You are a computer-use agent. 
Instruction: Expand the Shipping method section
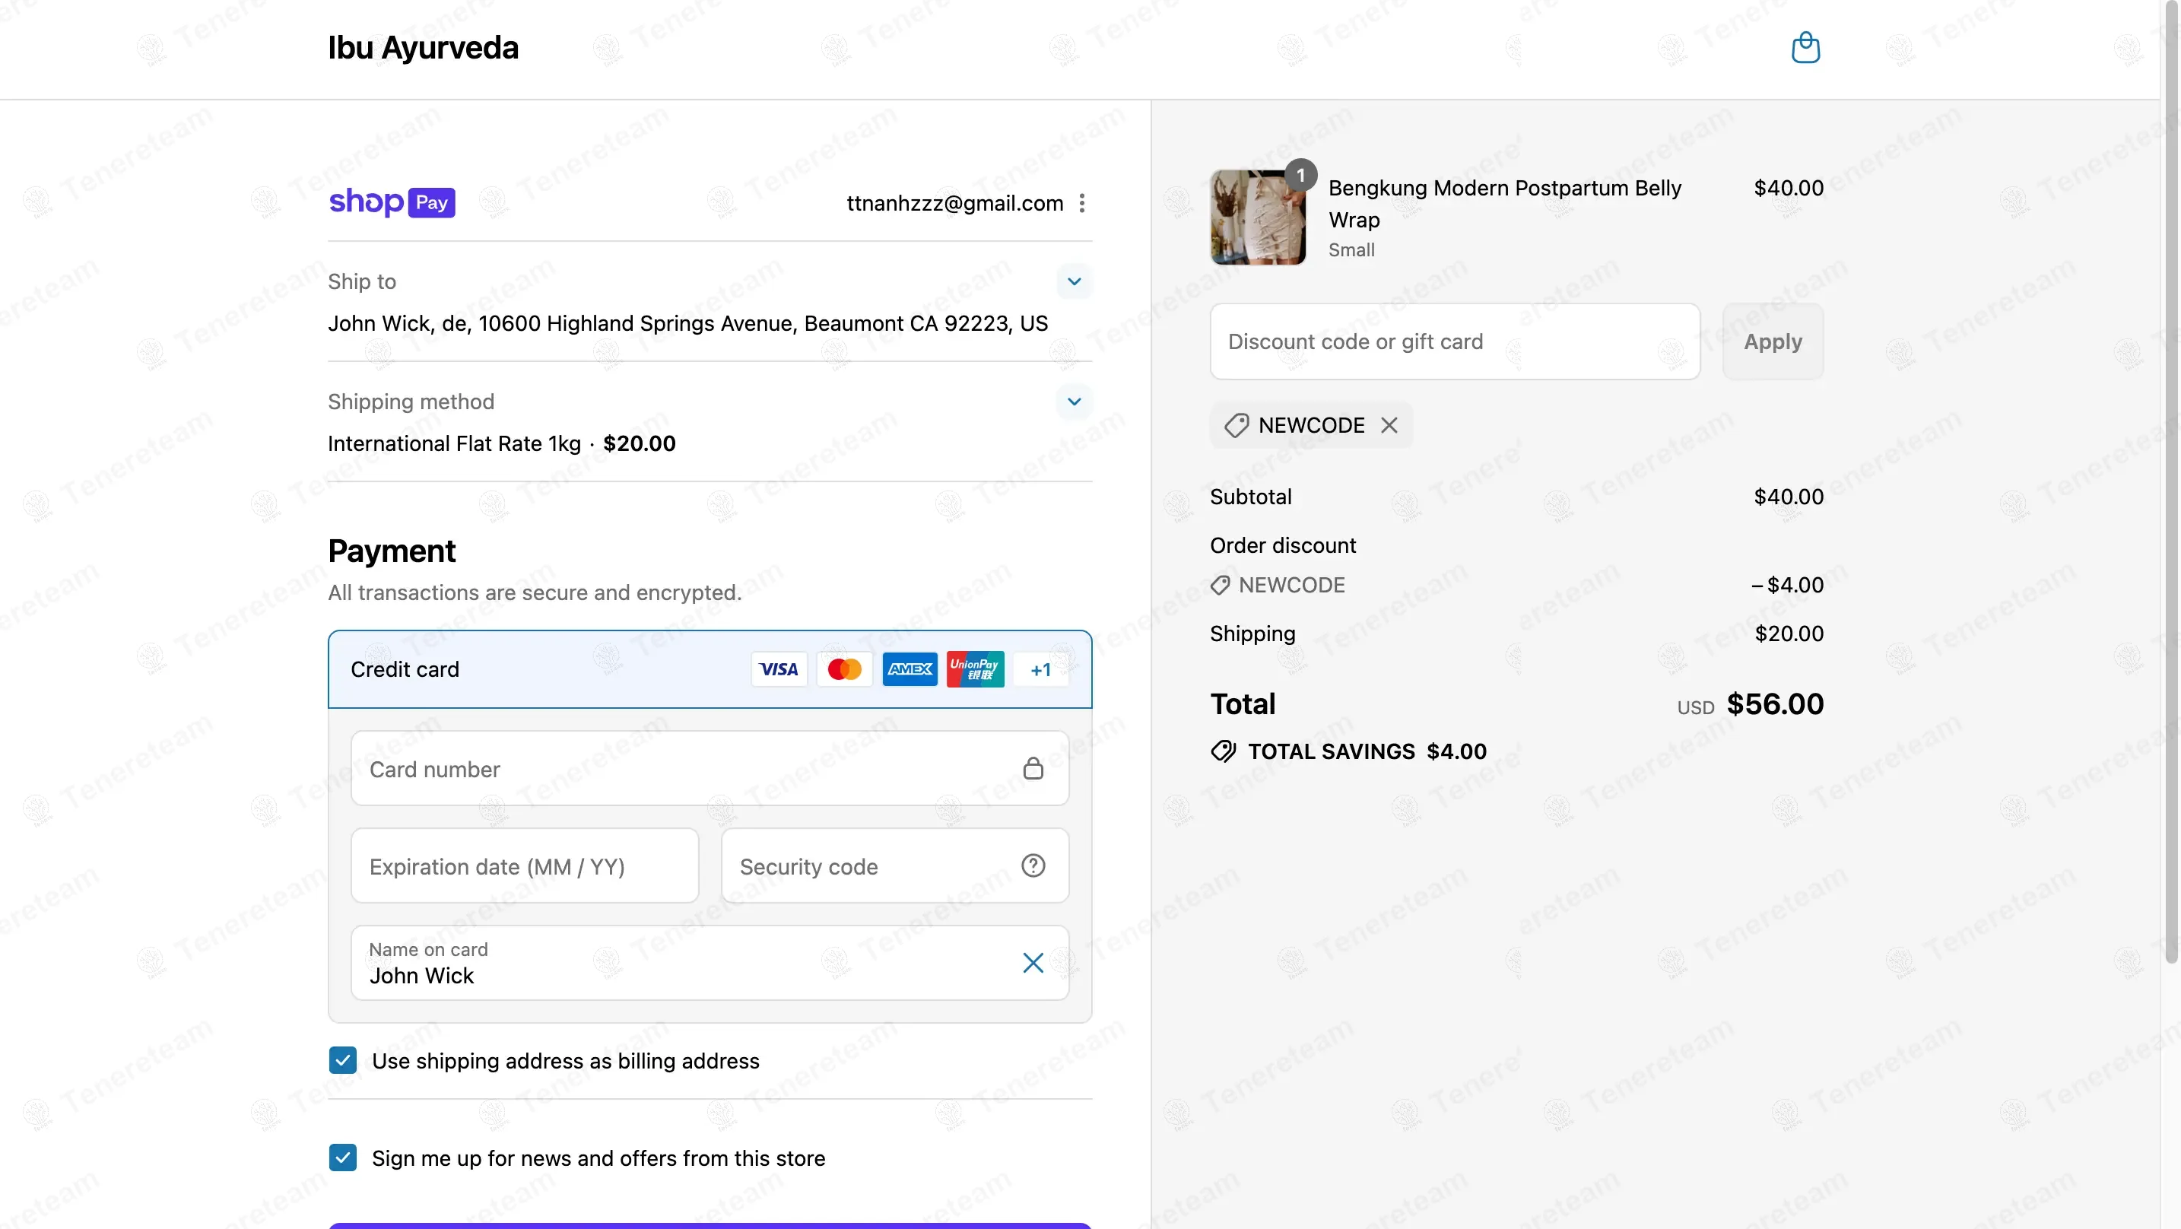(1075, 402)
